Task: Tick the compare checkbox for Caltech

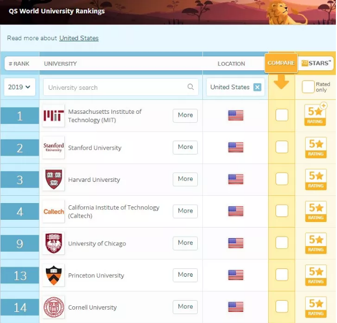Action: (282, 211)
